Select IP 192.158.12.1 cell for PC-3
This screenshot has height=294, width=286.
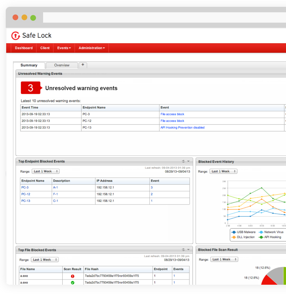[122, 188]
